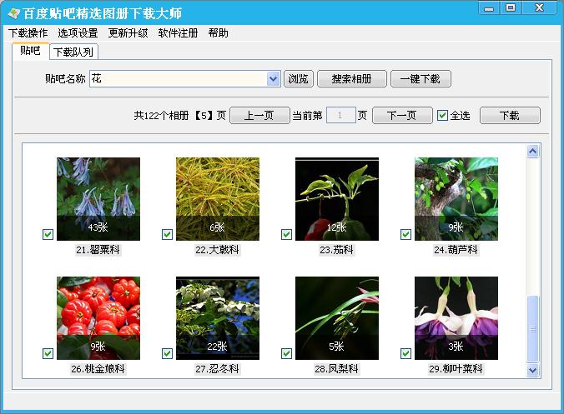Open the 罂粟科 album thumbnail
Image resolution: width=564 pixels, height=414 pixels.
point(98,198)
